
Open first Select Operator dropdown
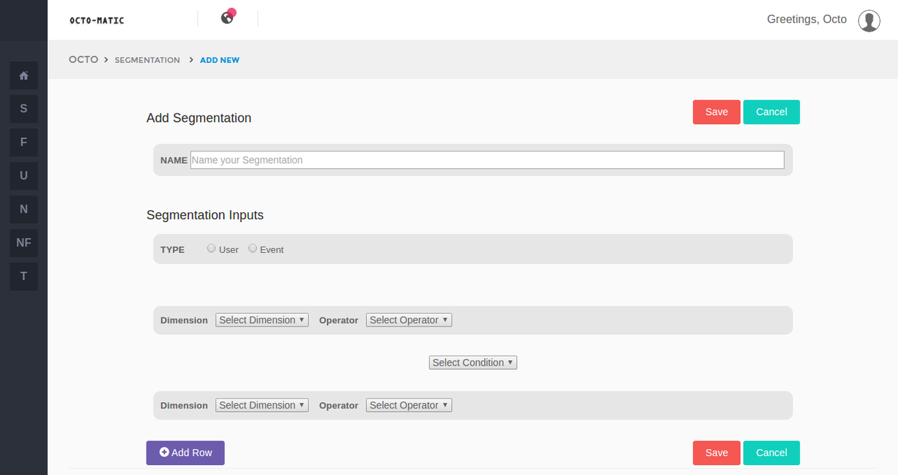409,320
